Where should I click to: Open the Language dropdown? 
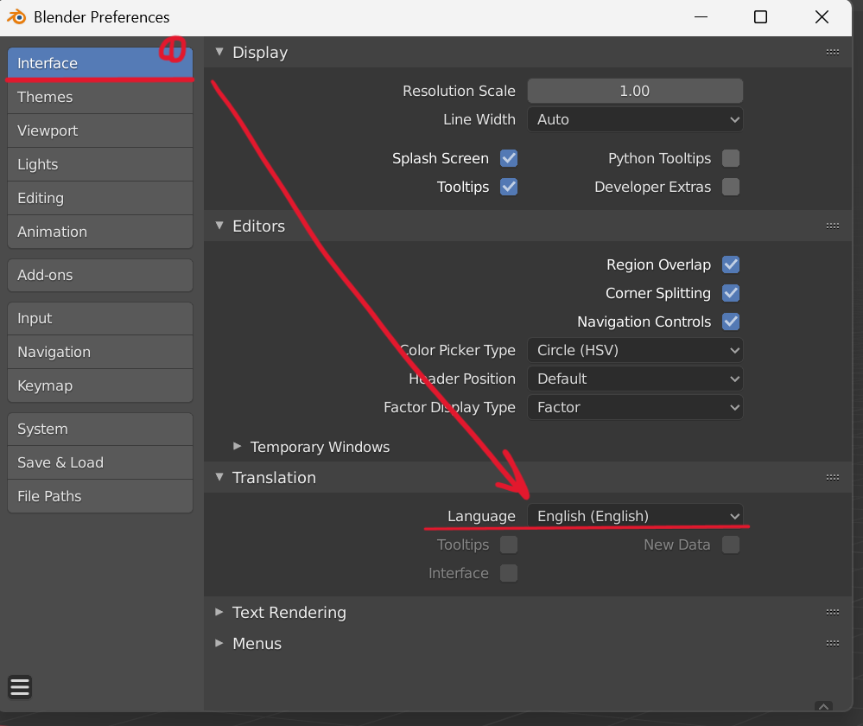(x=635, y=517)
